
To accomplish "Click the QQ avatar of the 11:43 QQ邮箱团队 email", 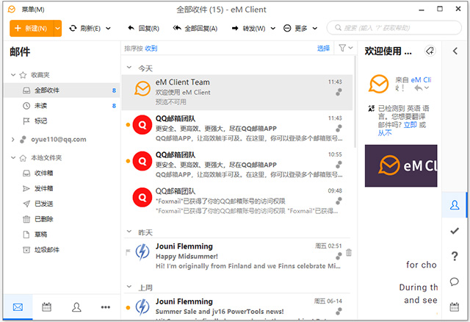I will tap(142, 124).
